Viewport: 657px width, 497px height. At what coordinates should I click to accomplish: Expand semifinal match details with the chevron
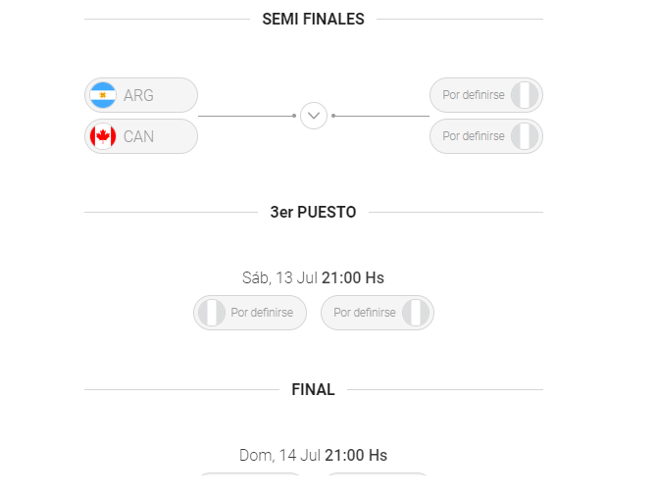click(x=314, y=116)
